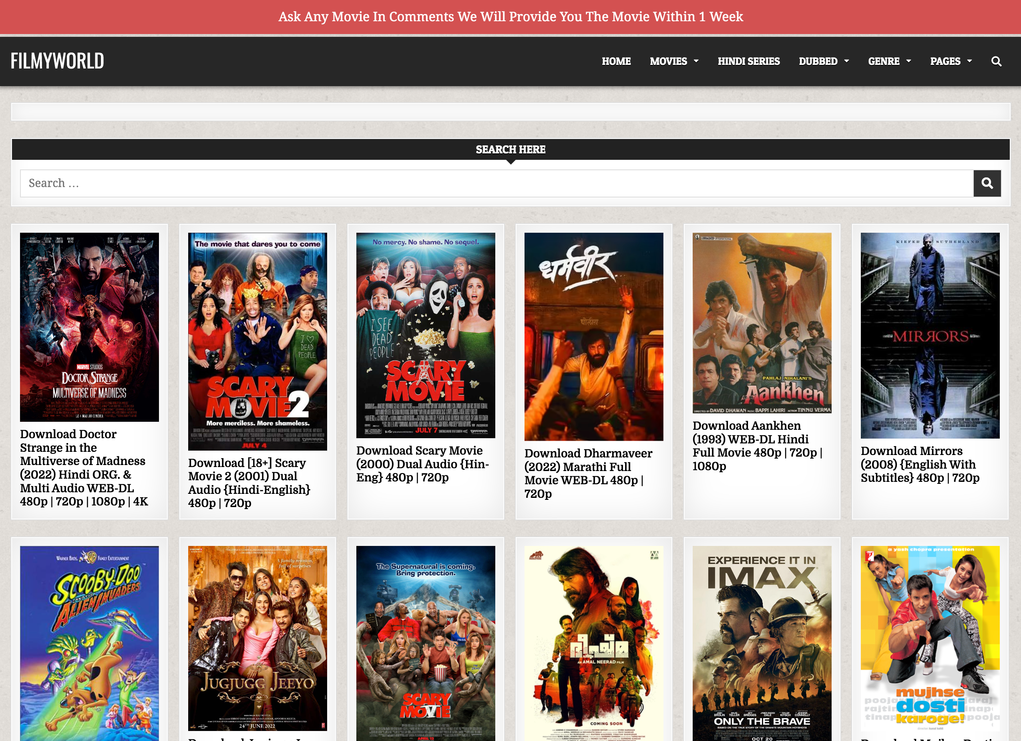Click the top red announcement banner text

510,17
